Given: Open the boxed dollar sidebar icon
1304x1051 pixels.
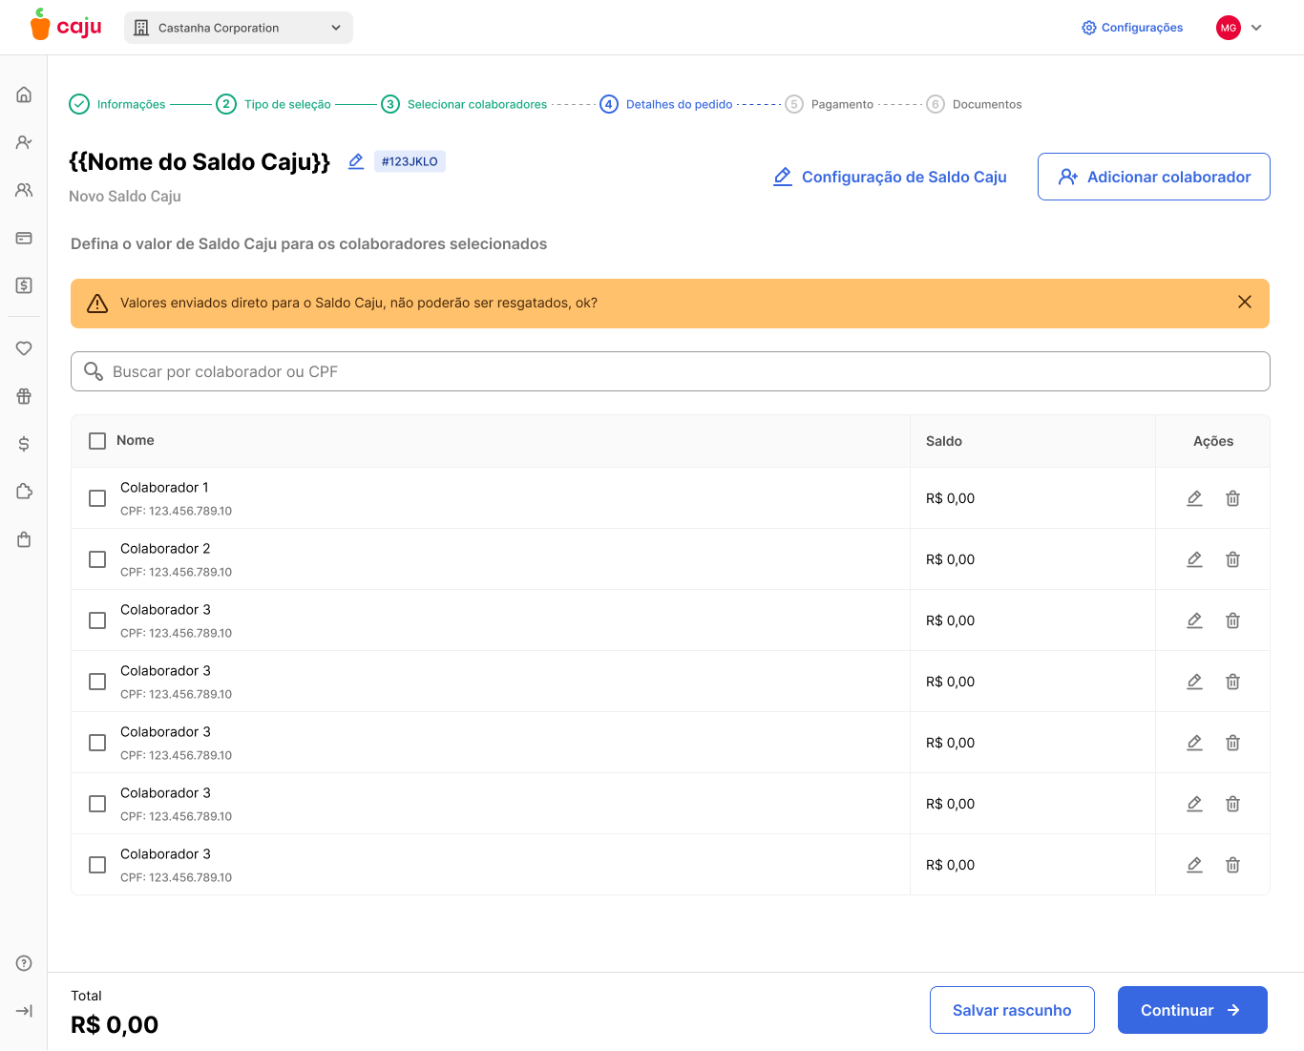Looking at the screenshot, I should coord(24,285).
